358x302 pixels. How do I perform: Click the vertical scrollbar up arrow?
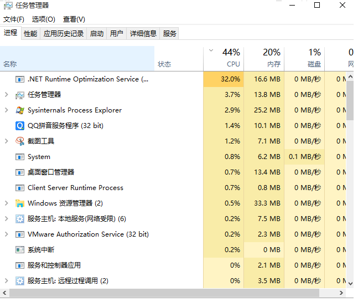point(351,76)
